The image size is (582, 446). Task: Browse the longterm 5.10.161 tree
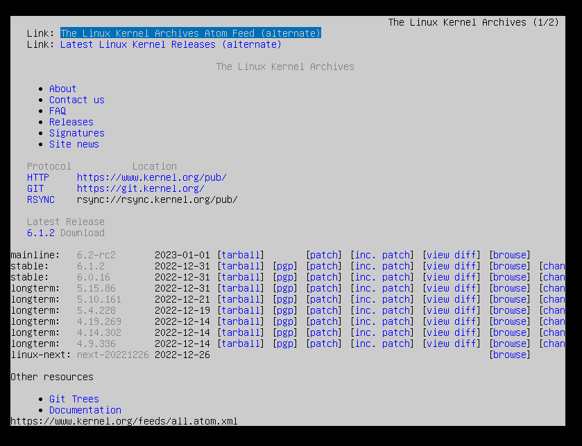coord(510,300)
